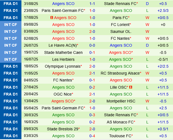This screenshot has height=140, width=173.
Task: Open the 0-4 match score details
Action: click(x=92, y=136)
